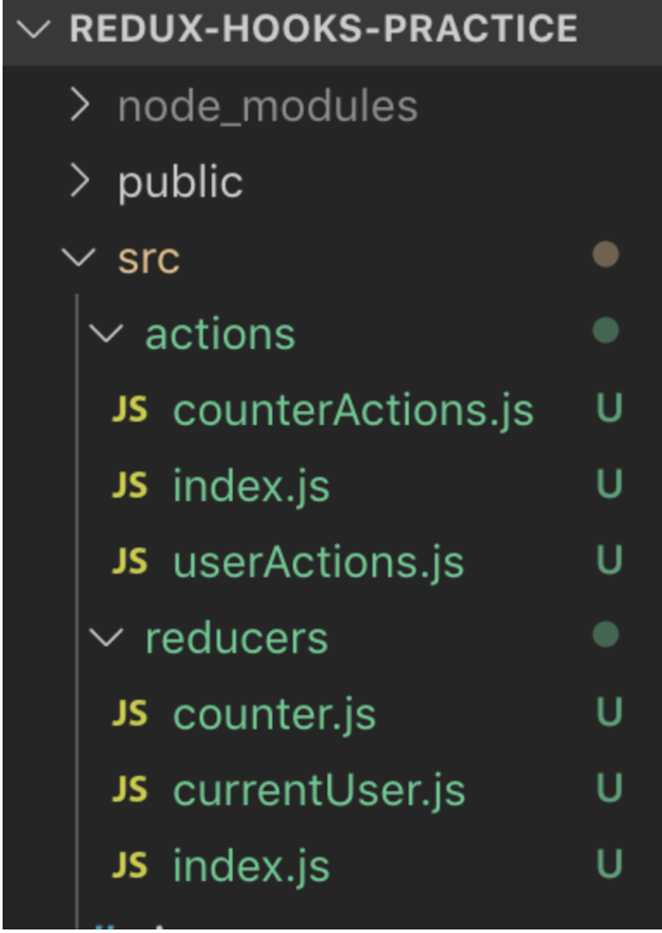The height and width of the screenshot is (933, 662).
Task: Open counter.js in the reducers folder
Action: click(274, 714)
